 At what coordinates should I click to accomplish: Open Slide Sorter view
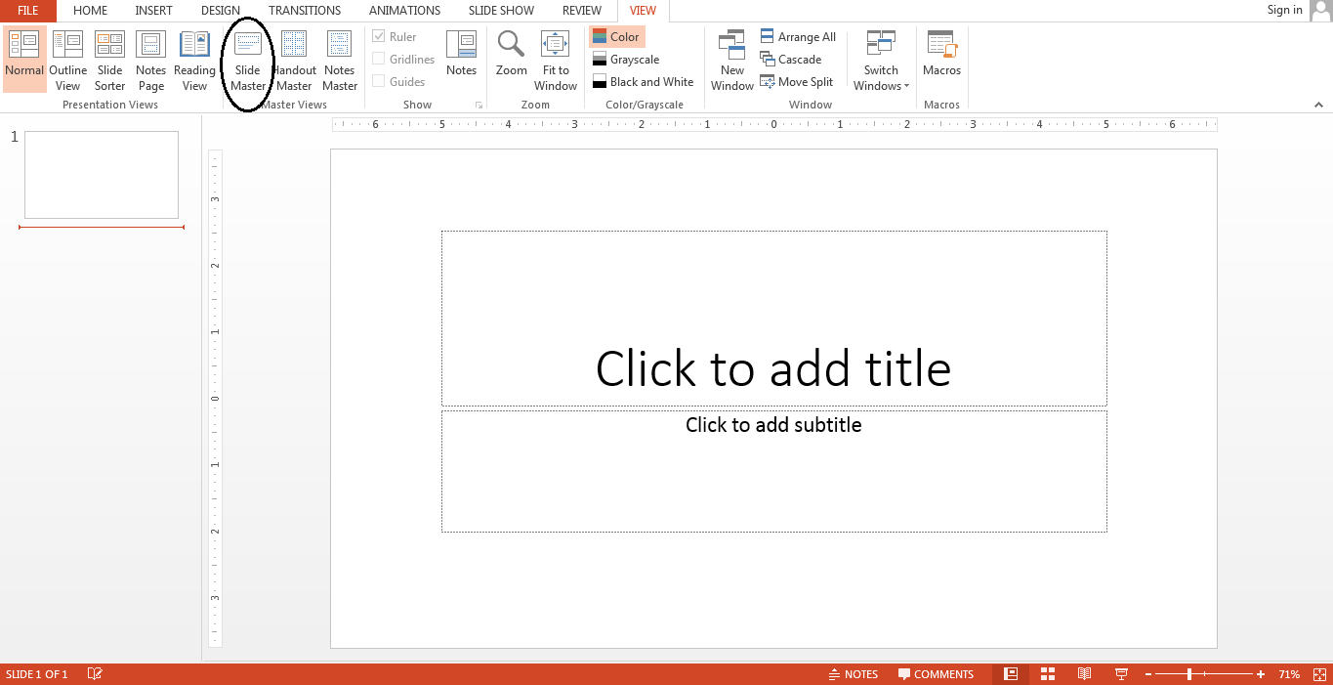click(x=110, y=59)
